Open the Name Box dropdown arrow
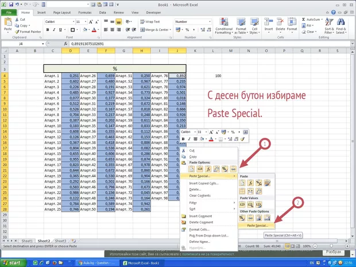This screenshot has width=356, height=267. [43, 44]
